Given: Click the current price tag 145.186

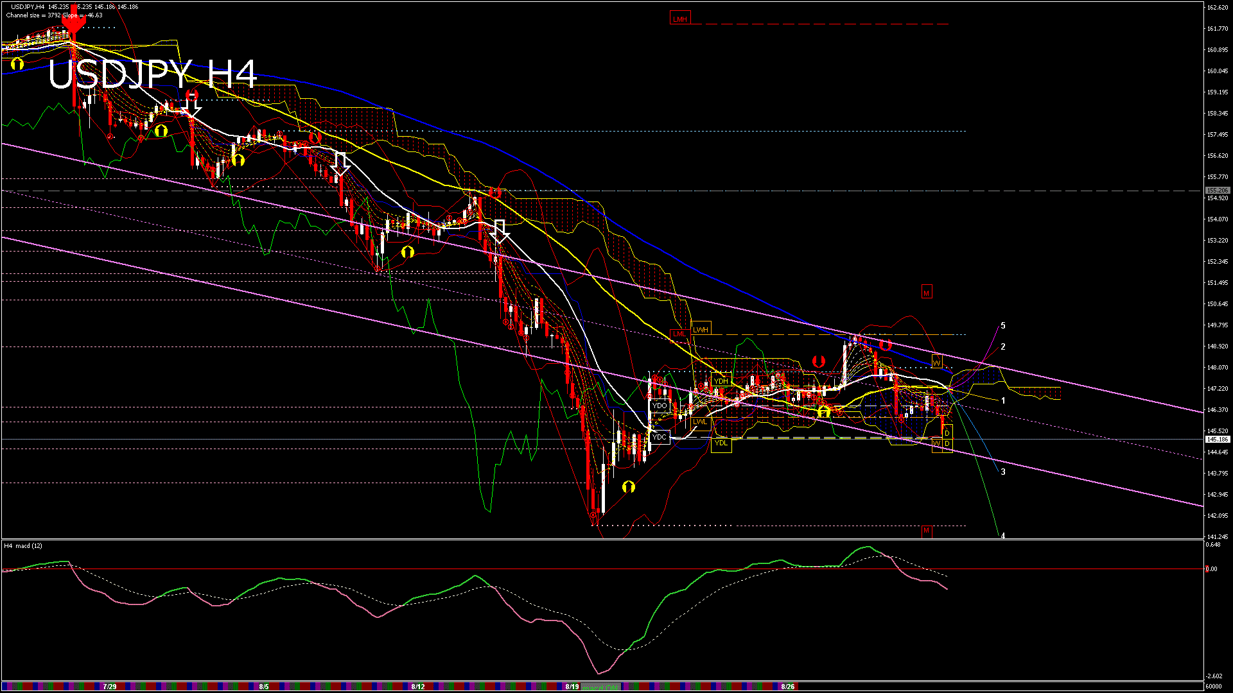Looking at the screenshot, I should [x=1217, y=440].
